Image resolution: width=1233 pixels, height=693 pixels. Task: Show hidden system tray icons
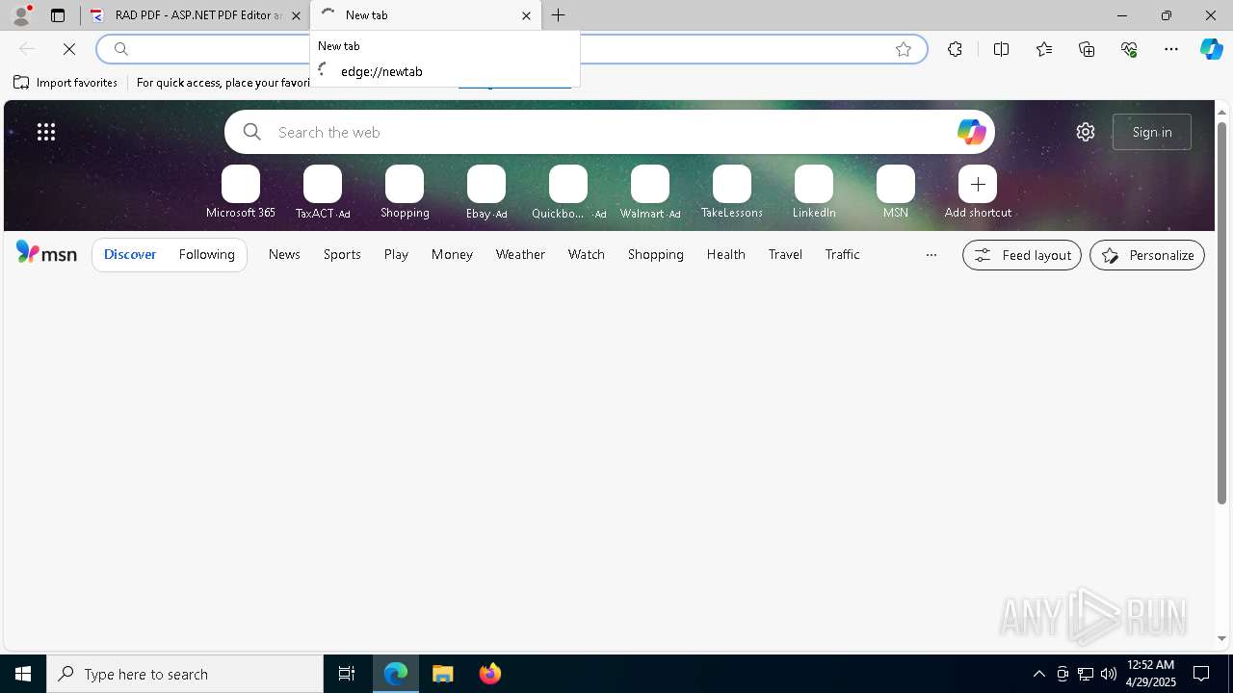(1038, 674)
